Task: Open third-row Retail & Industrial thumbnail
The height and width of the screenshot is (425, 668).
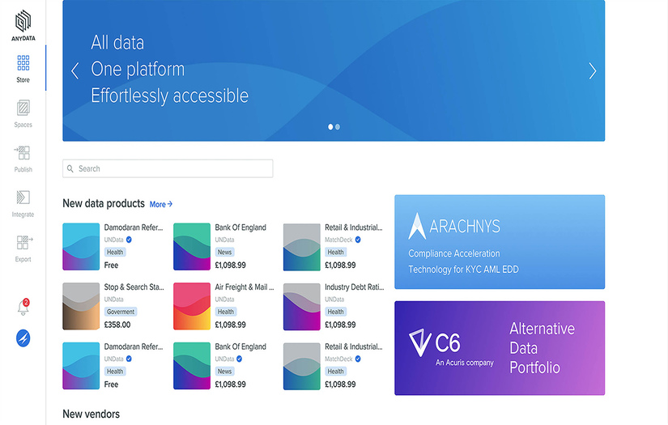Action: [x=302, y=366]
